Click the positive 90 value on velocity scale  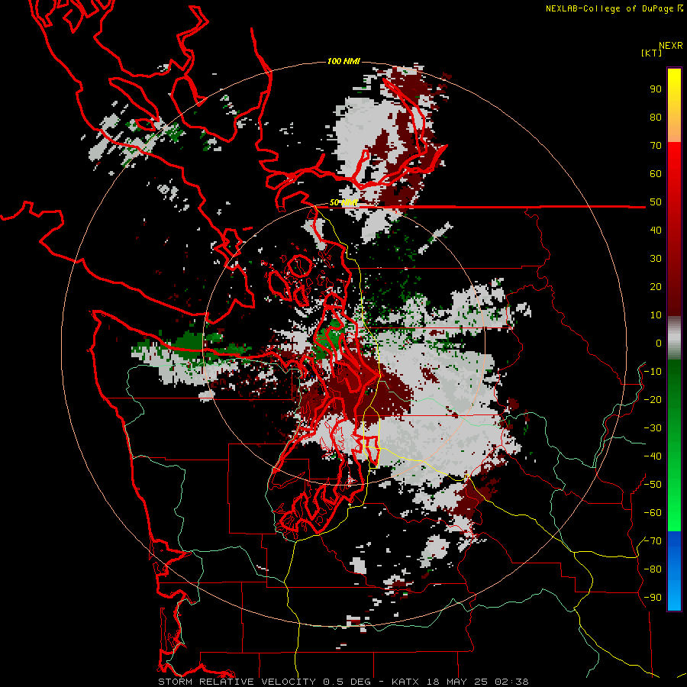pos(656,89)
